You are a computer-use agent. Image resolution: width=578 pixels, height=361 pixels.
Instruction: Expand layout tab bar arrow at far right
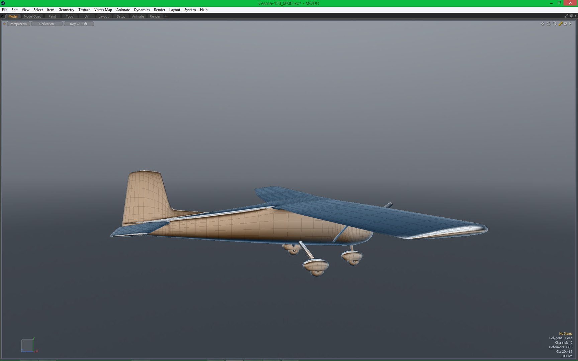[575, 16]
